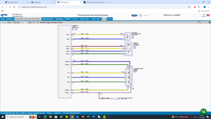
Task: Switch to the Cruise Control Doesn't Work tab
Action: click(x=95, y=2)
